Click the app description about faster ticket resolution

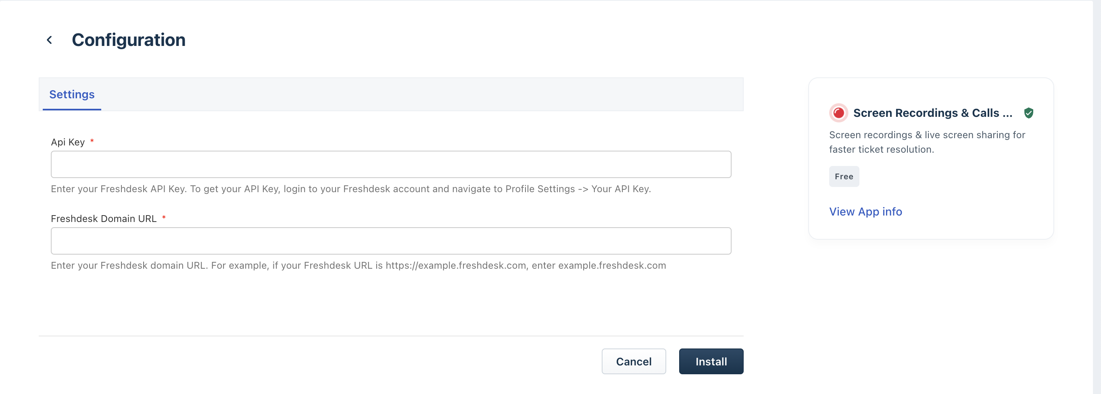click(927, 142)
